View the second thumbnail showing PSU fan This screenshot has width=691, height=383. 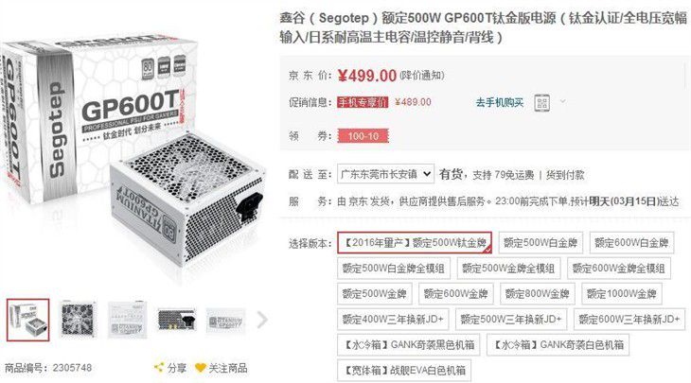[78, 320]
